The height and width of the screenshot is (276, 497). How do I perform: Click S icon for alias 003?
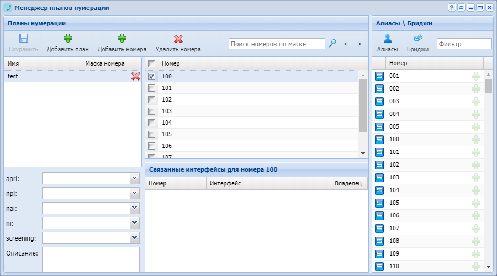(x=379, y=102)
